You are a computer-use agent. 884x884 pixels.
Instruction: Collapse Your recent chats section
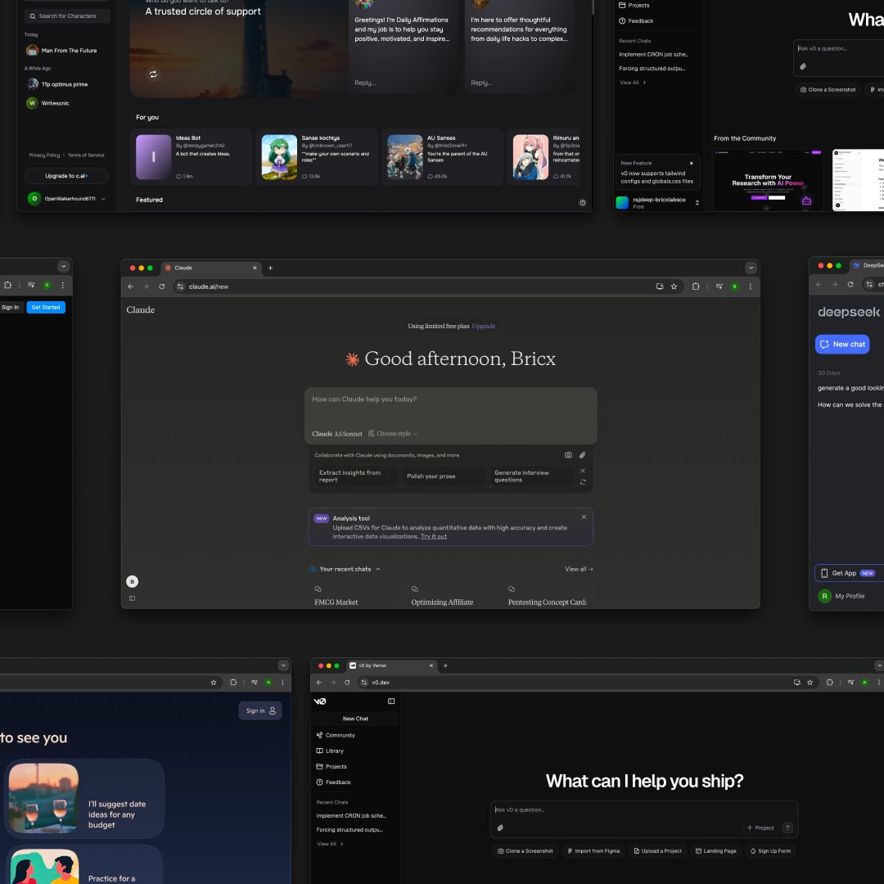378,569
